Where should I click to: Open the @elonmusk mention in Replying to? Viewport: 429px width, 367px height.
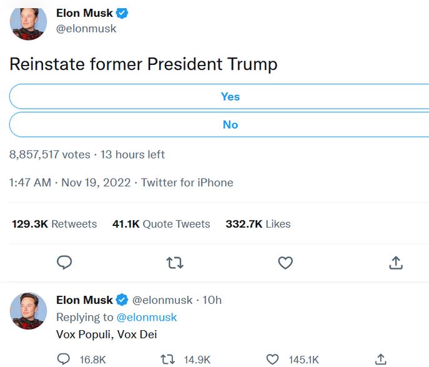pyautogui.click(x=147, y=317)
